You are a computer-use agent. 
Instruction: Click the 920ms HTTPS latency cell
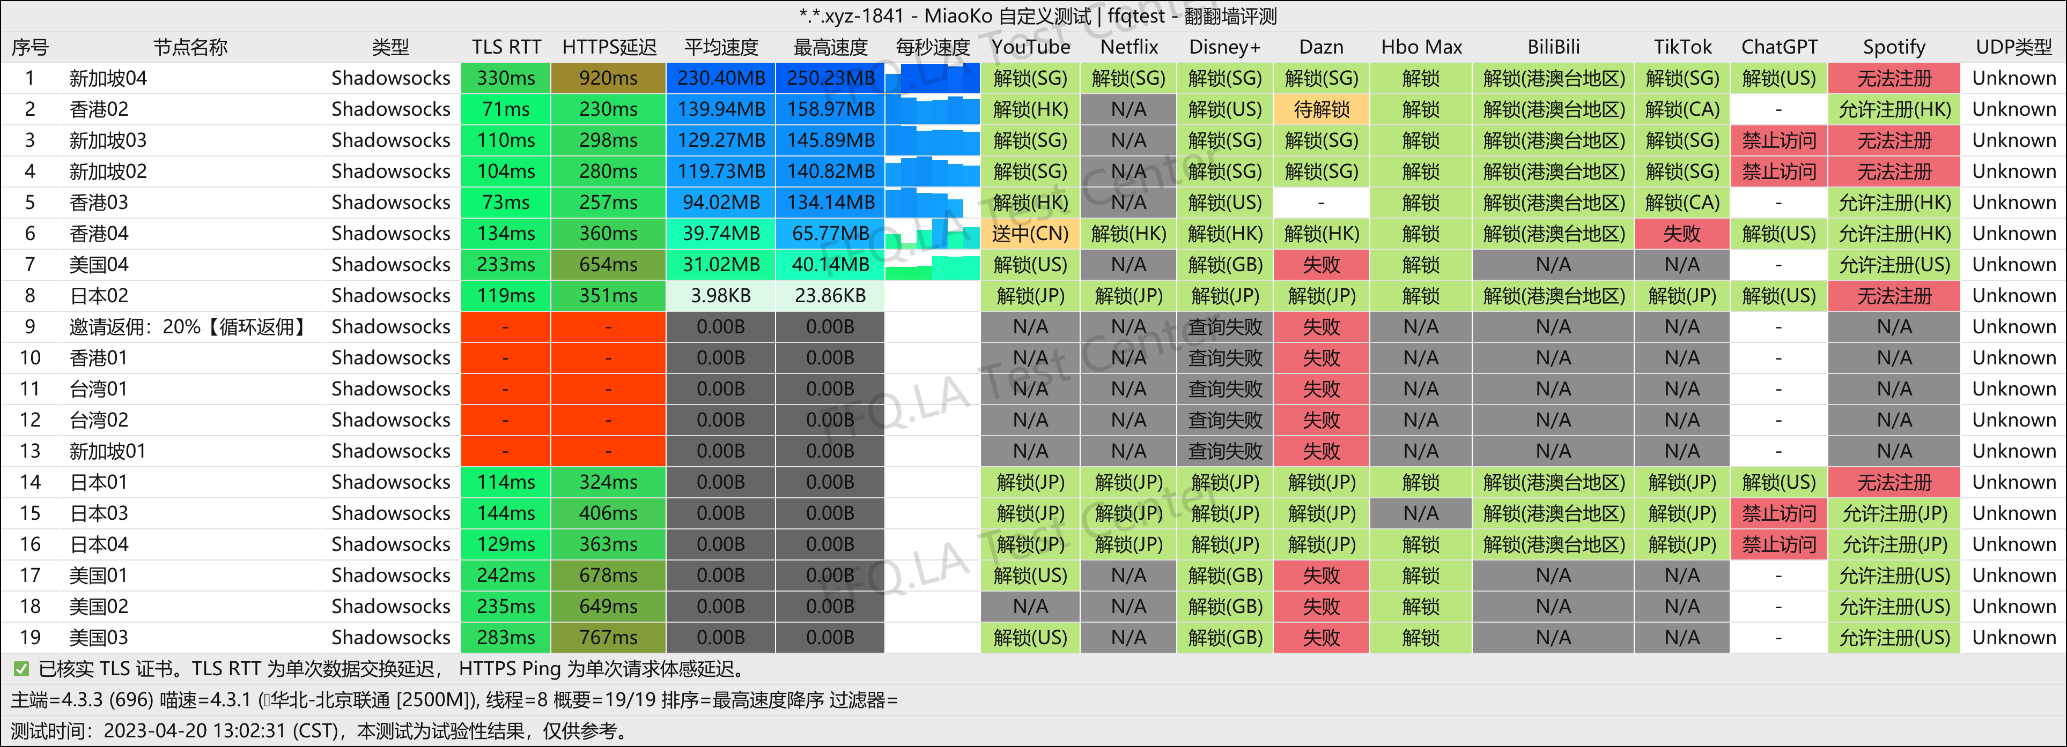(608, 79)
